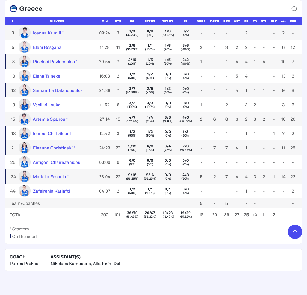Open Ioanna Krimili's player photo
The height and width of the screenshot is (295, 307).
(x=25, y=33)
